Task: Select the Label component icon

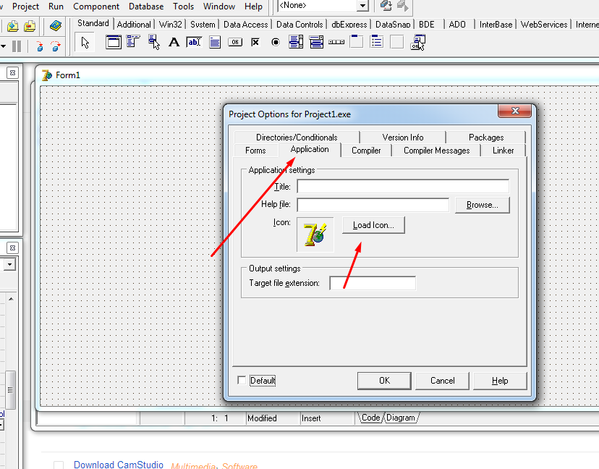Action: [174, 41]
